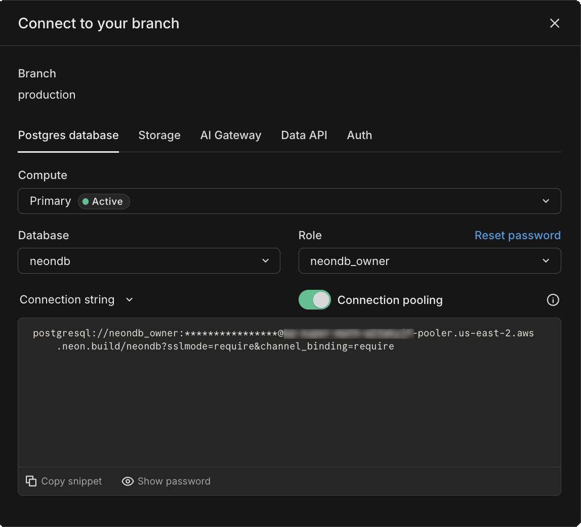Click the copy snippet icon
The width and height of the screenshot is (581, 527).
31,481
